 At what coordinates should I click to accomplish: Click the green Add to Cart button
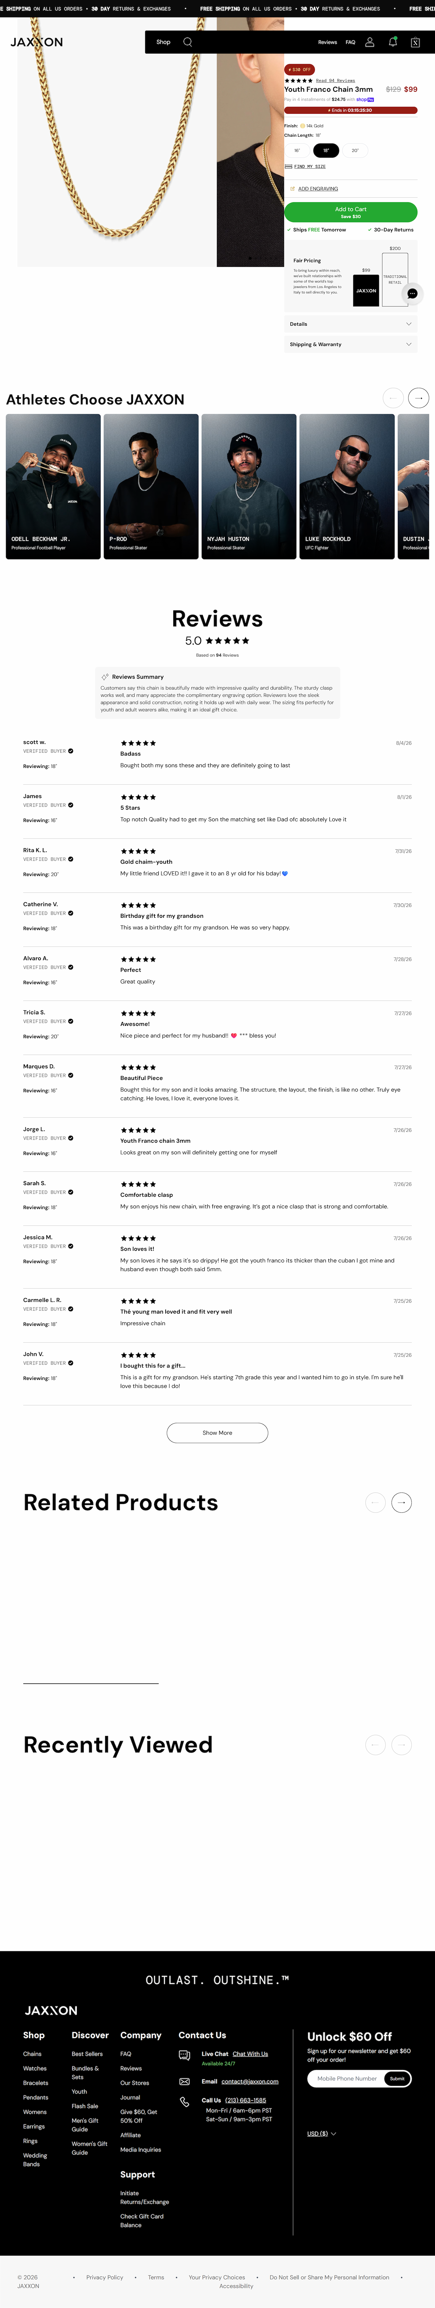(x=351, y=212)
